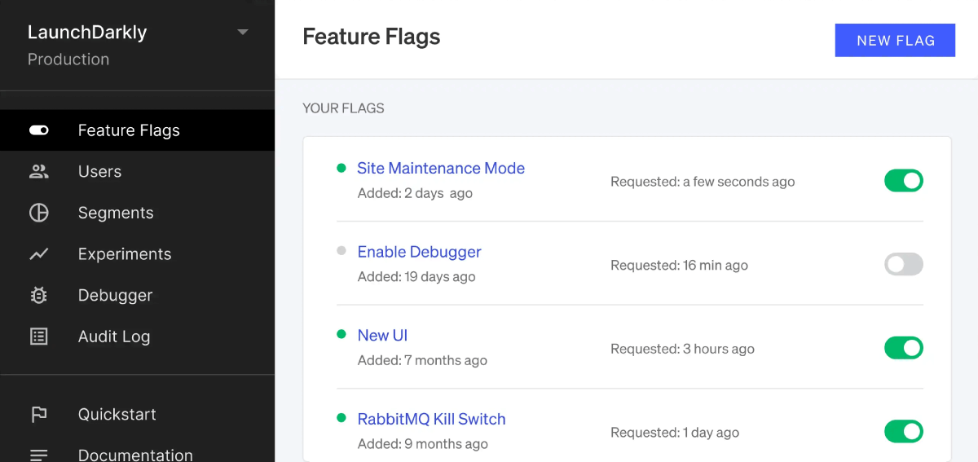Screen dimensions: 978x462
Task: Open the Enable Debugger flag link
Action: click(420, 252)
